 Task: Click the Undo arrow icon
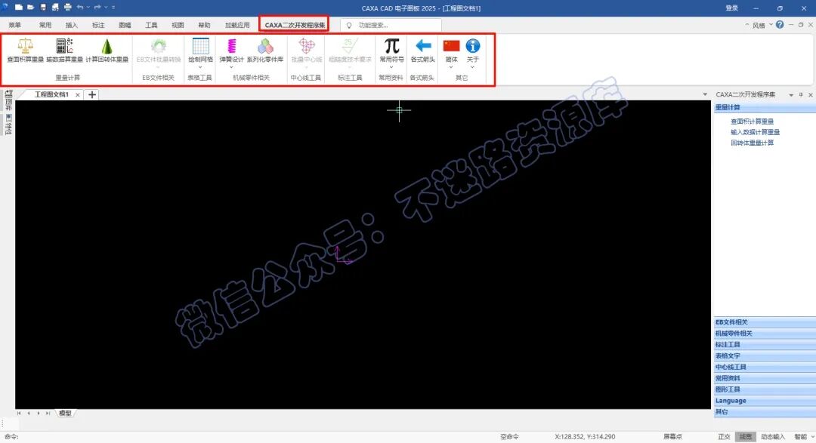click(80, 8)
